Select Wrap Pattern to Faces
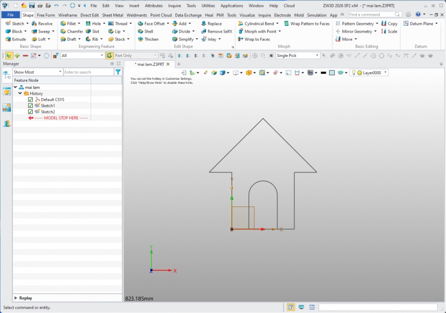446x313 pixels. [307, 24]
